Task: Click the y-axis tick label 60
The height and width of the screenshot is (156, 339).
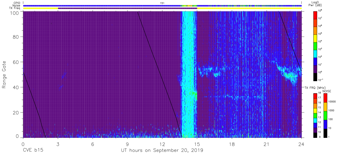Action: pos(15,62)
